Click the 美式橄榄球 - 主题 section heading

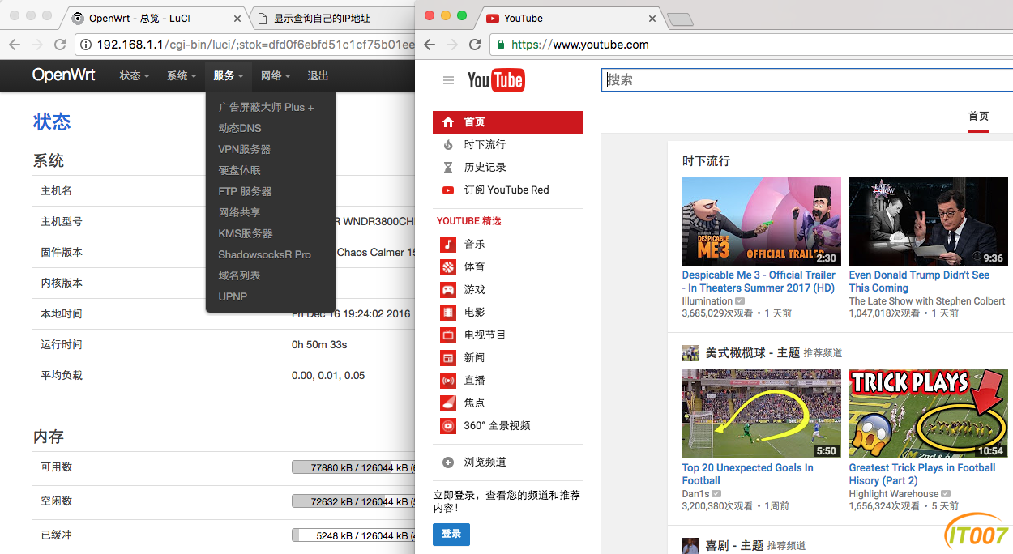click(753, 353)
